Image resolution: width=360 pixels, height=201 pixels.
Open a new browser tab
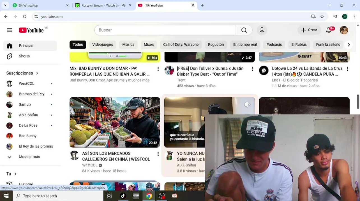click(x=202, y=5)
